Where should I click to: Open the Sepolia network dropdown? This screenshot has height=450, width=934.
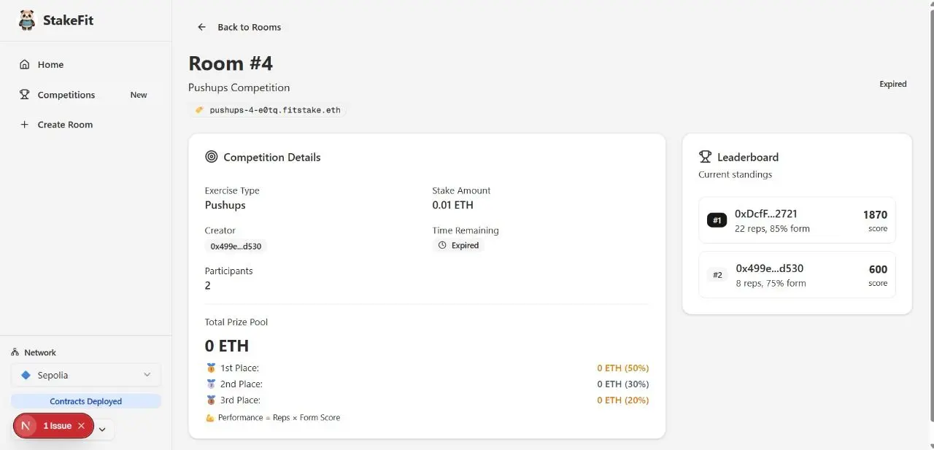tap(86, 375)
